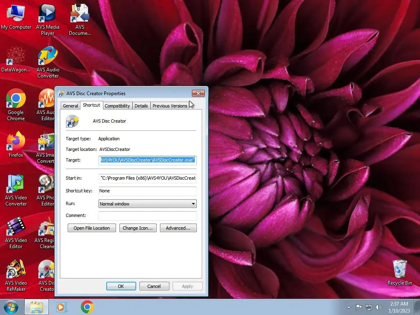The width and height of the screenshot is (420, 315).
Task: Focus the Shortcut key field
Action: [148, 191]
